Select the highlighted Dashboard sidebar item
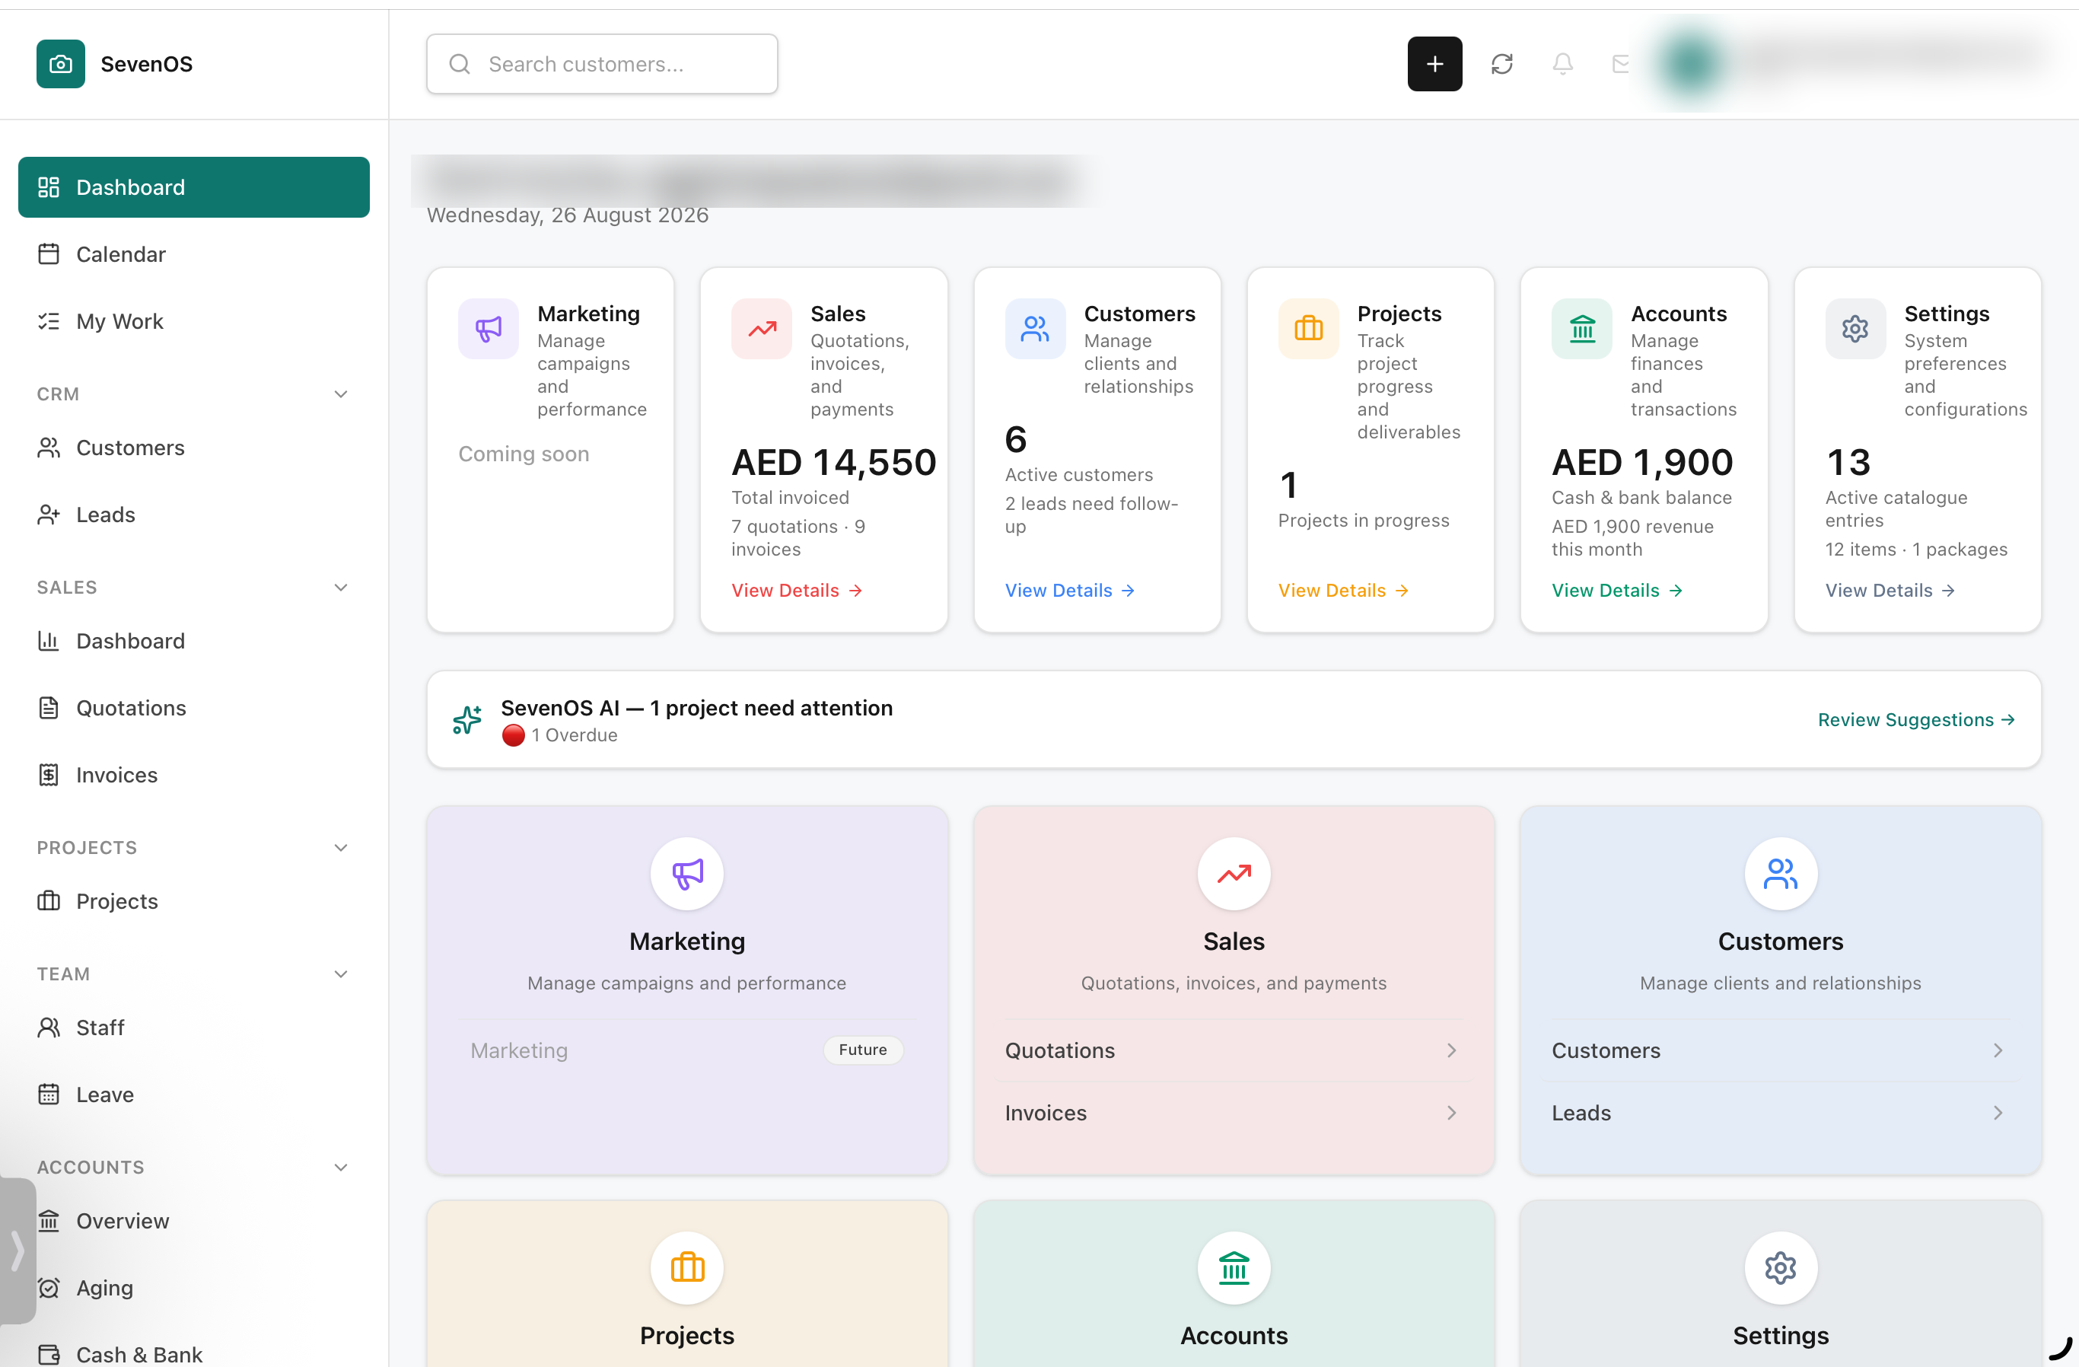This screenshot has height=1367, width=2079. [x=194, y=187]
